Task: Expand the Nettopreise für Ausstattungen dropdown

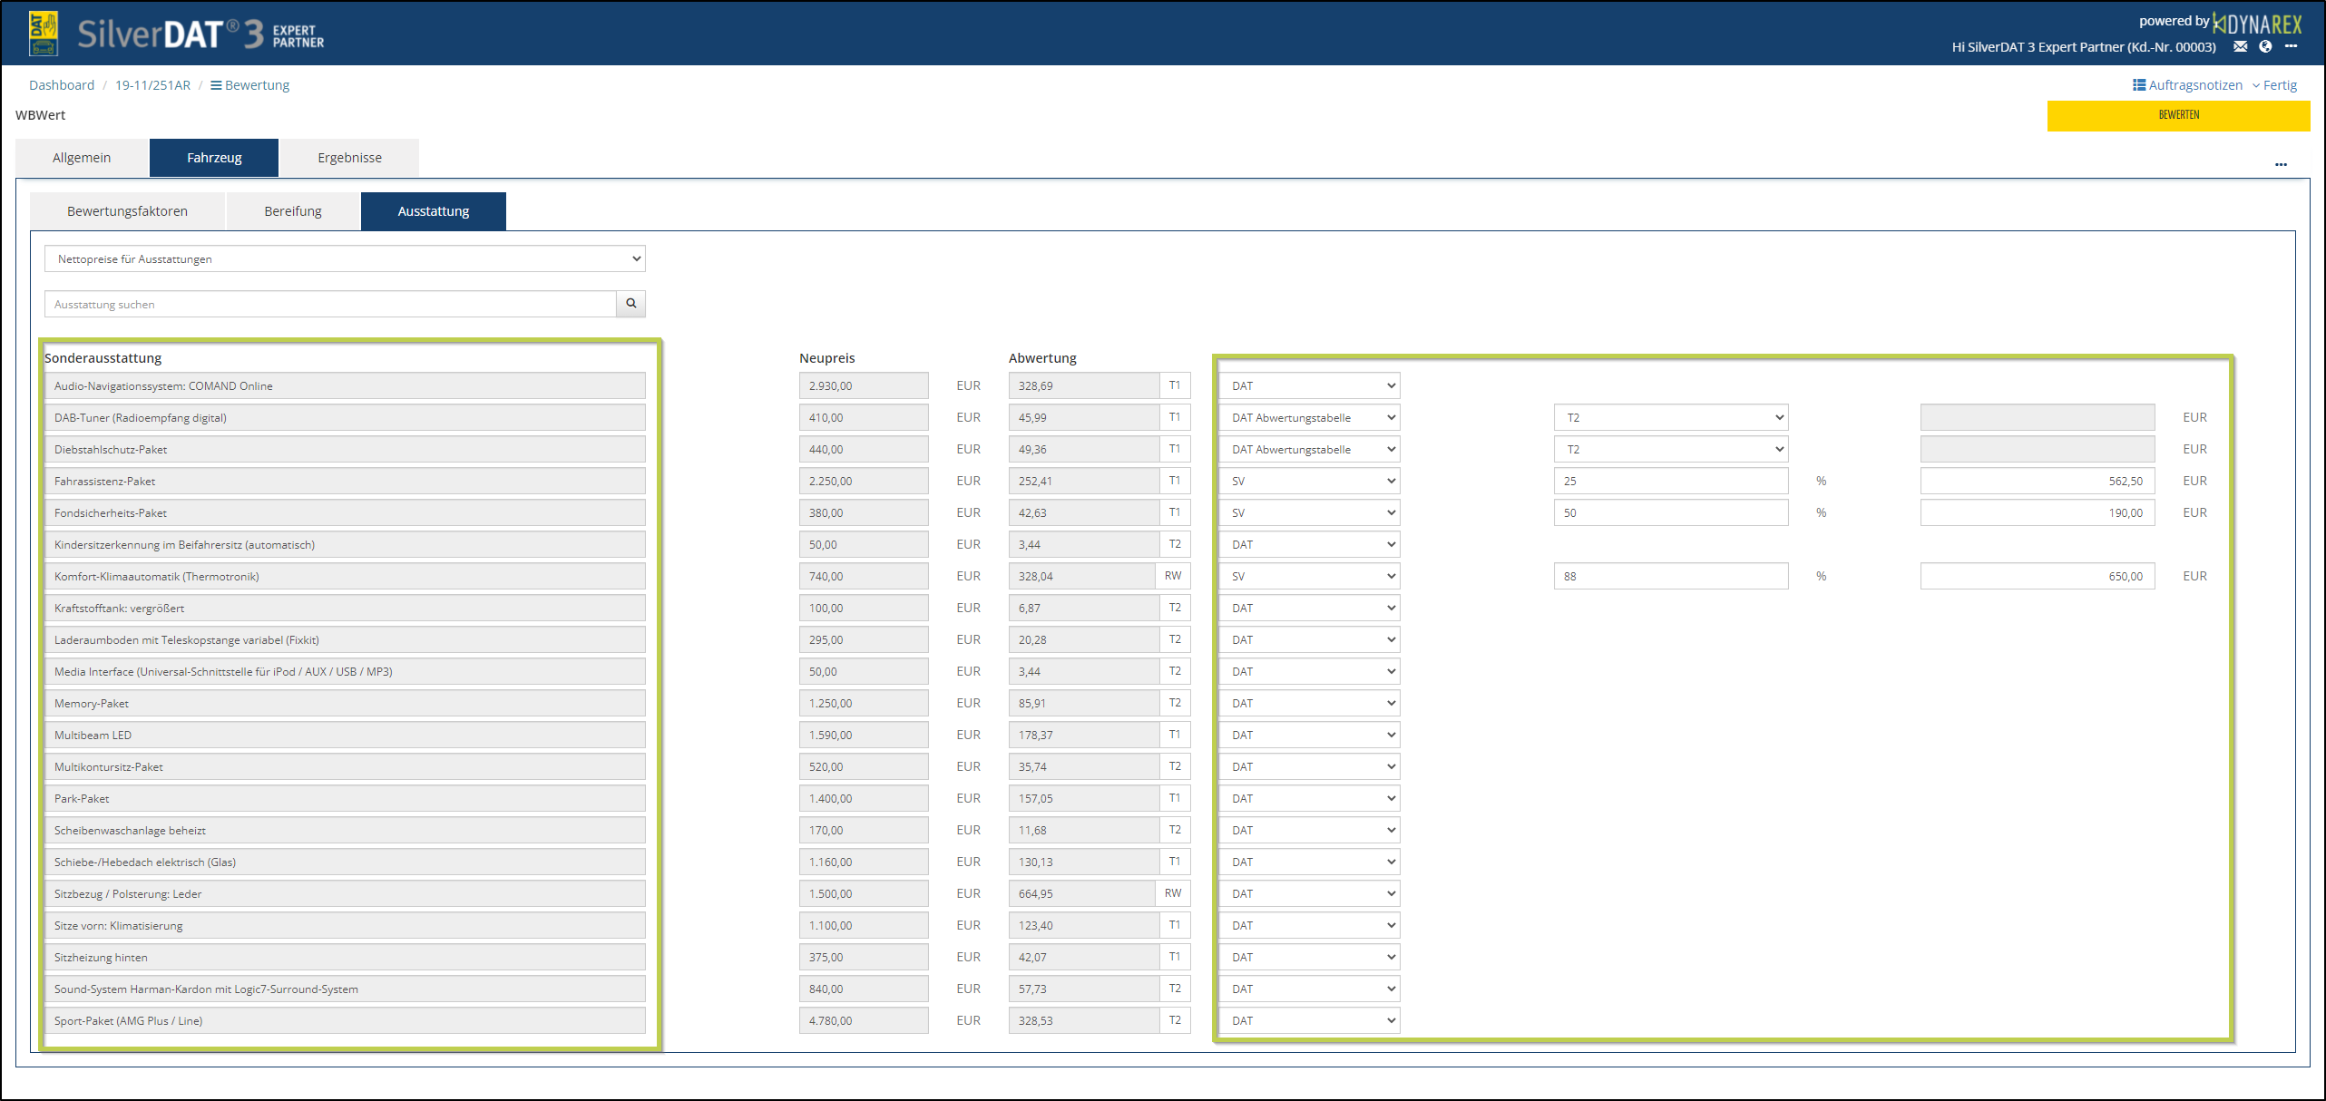Action: 345,259
